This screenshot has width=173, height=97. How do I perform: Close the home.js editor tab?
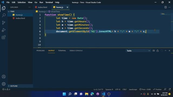(67, 7)
